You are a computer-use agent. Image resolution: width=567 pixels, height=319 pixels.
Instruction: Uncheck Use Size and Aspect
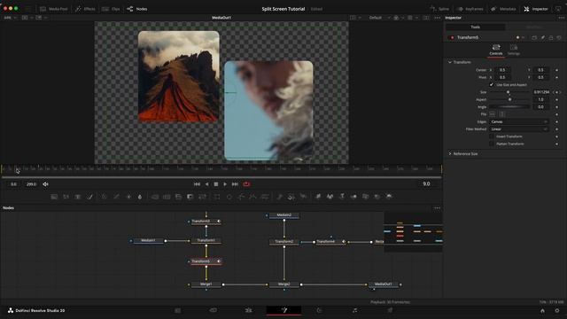491,85
